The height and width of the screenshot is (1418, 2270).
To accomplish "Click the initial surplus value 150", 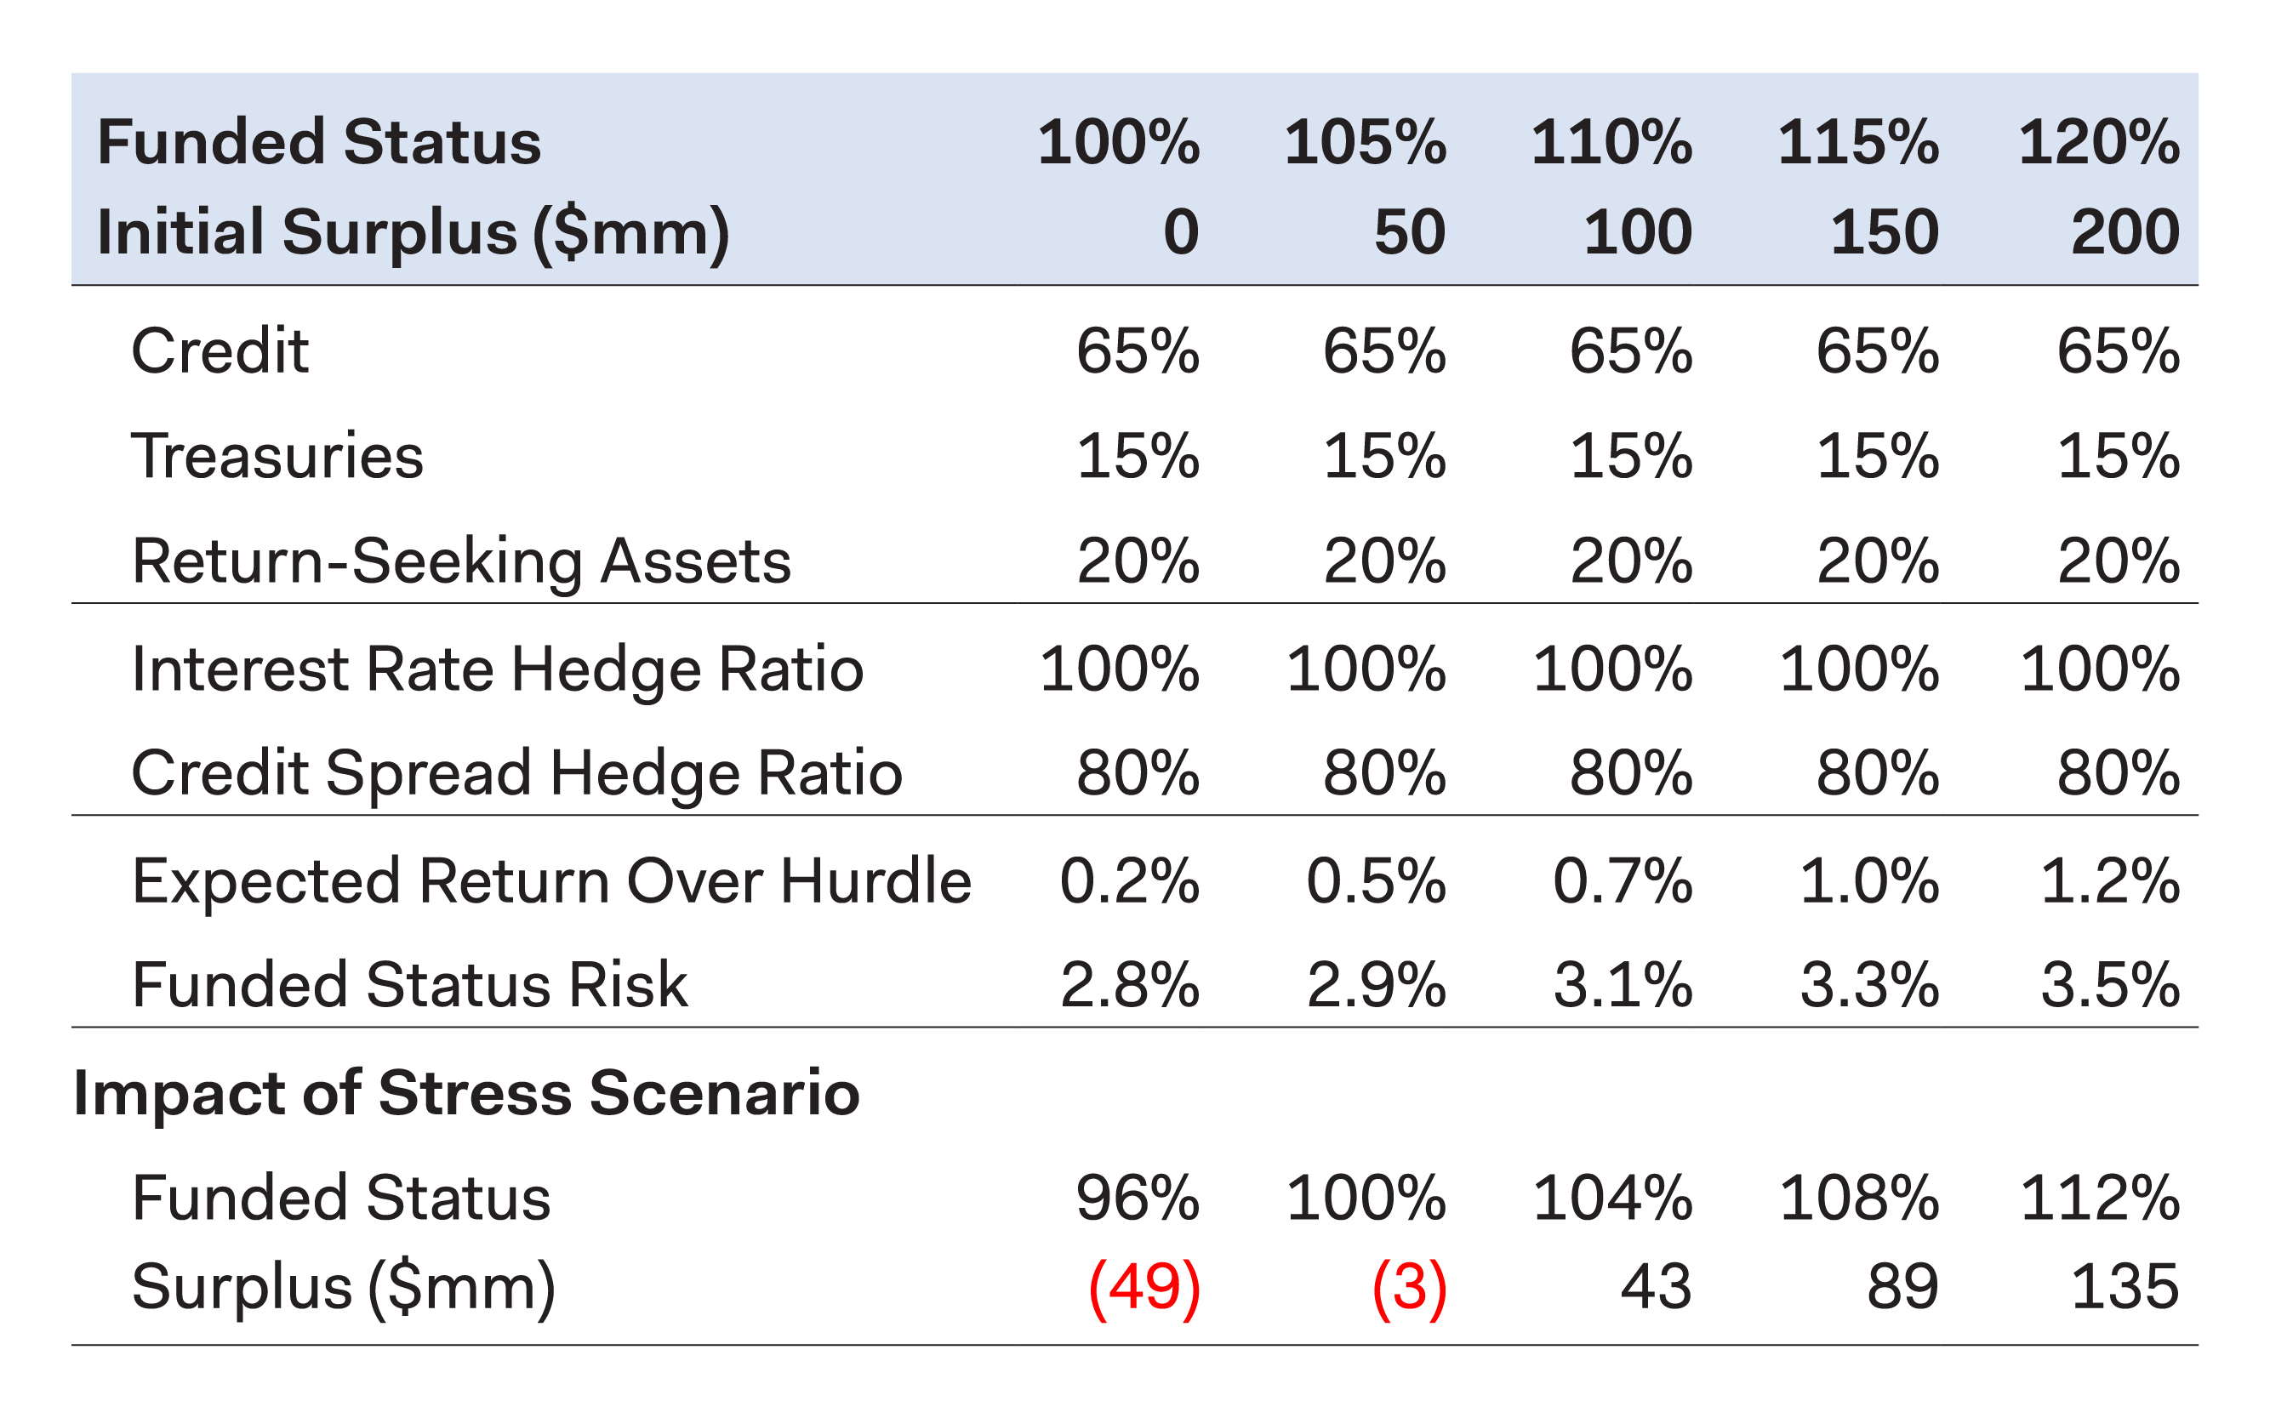I will coord(1885,232).
